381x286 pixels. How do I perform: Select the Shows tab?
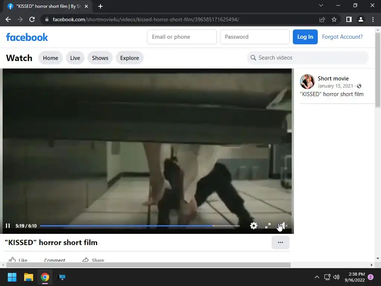point(100,58)
